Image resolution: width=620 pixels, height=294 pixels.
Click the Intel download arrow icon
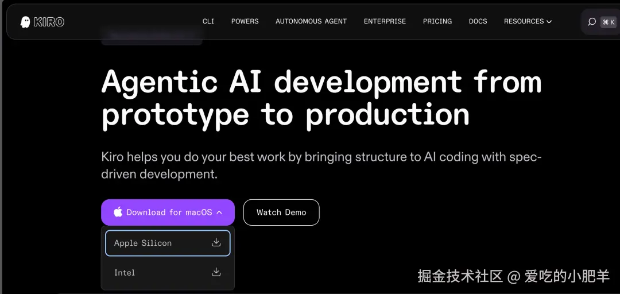216,272
